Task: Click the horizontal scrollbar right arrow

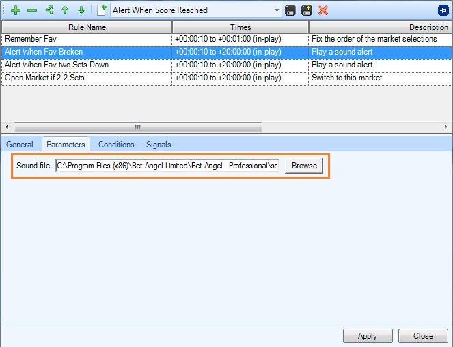Action: [447, 127]
